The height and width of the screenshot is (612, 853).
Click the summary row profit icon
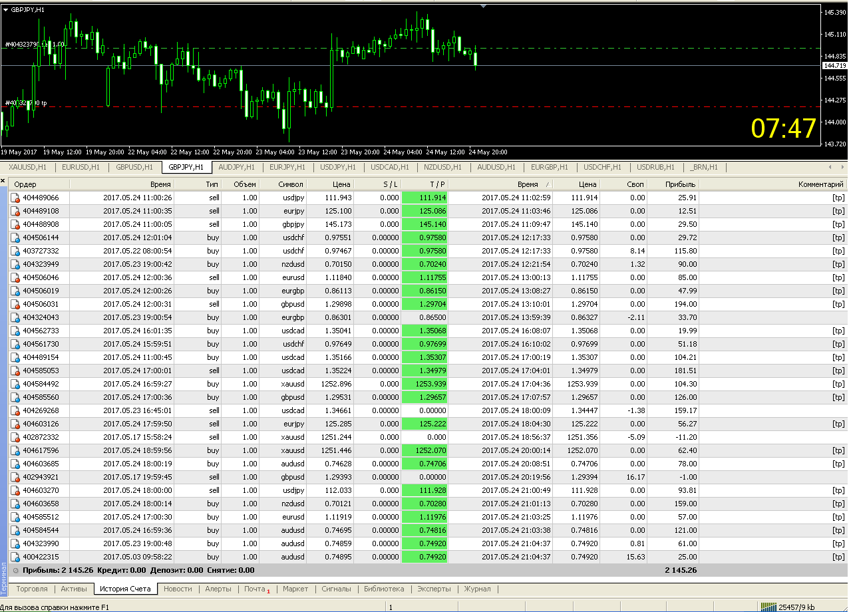[x=16, y=570]
